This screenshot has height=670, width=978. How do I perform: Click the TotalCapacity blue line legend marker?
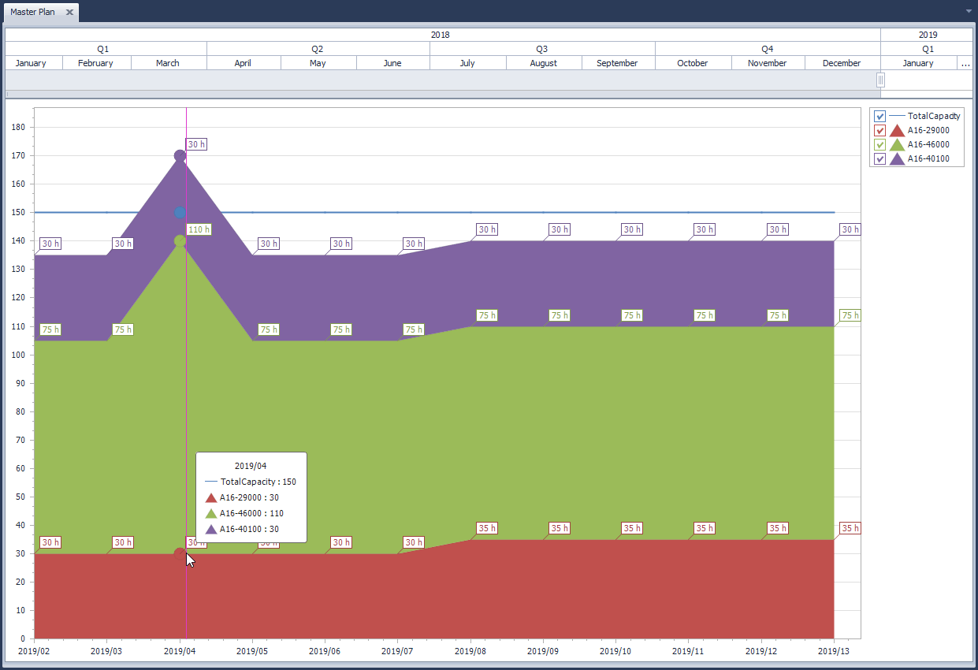897,116
